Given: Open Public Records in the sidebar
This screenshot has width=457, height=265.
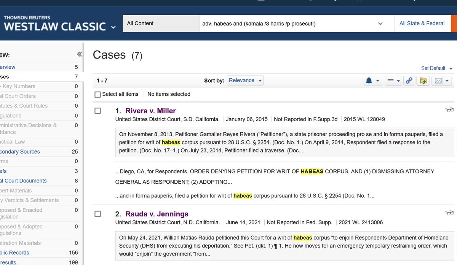Looking at the screenshot, I should (x=14, y=253).
